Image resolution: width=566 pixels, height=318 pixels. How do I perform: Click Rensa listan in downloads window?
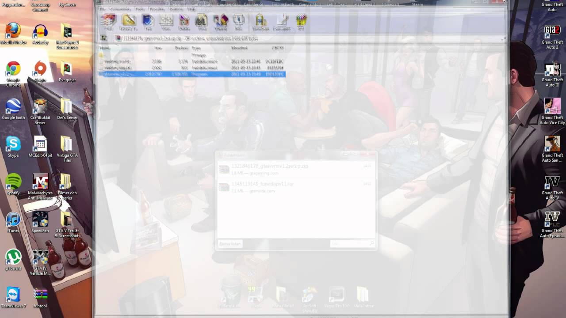pyautogui.click(x=230, y=243)
